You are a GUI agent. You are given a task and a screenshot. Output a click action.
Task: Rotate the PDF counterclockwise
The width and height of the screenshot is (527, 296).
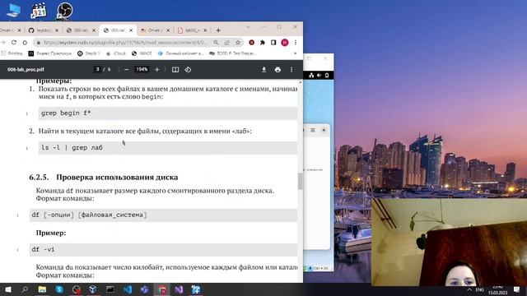(188, 69)
